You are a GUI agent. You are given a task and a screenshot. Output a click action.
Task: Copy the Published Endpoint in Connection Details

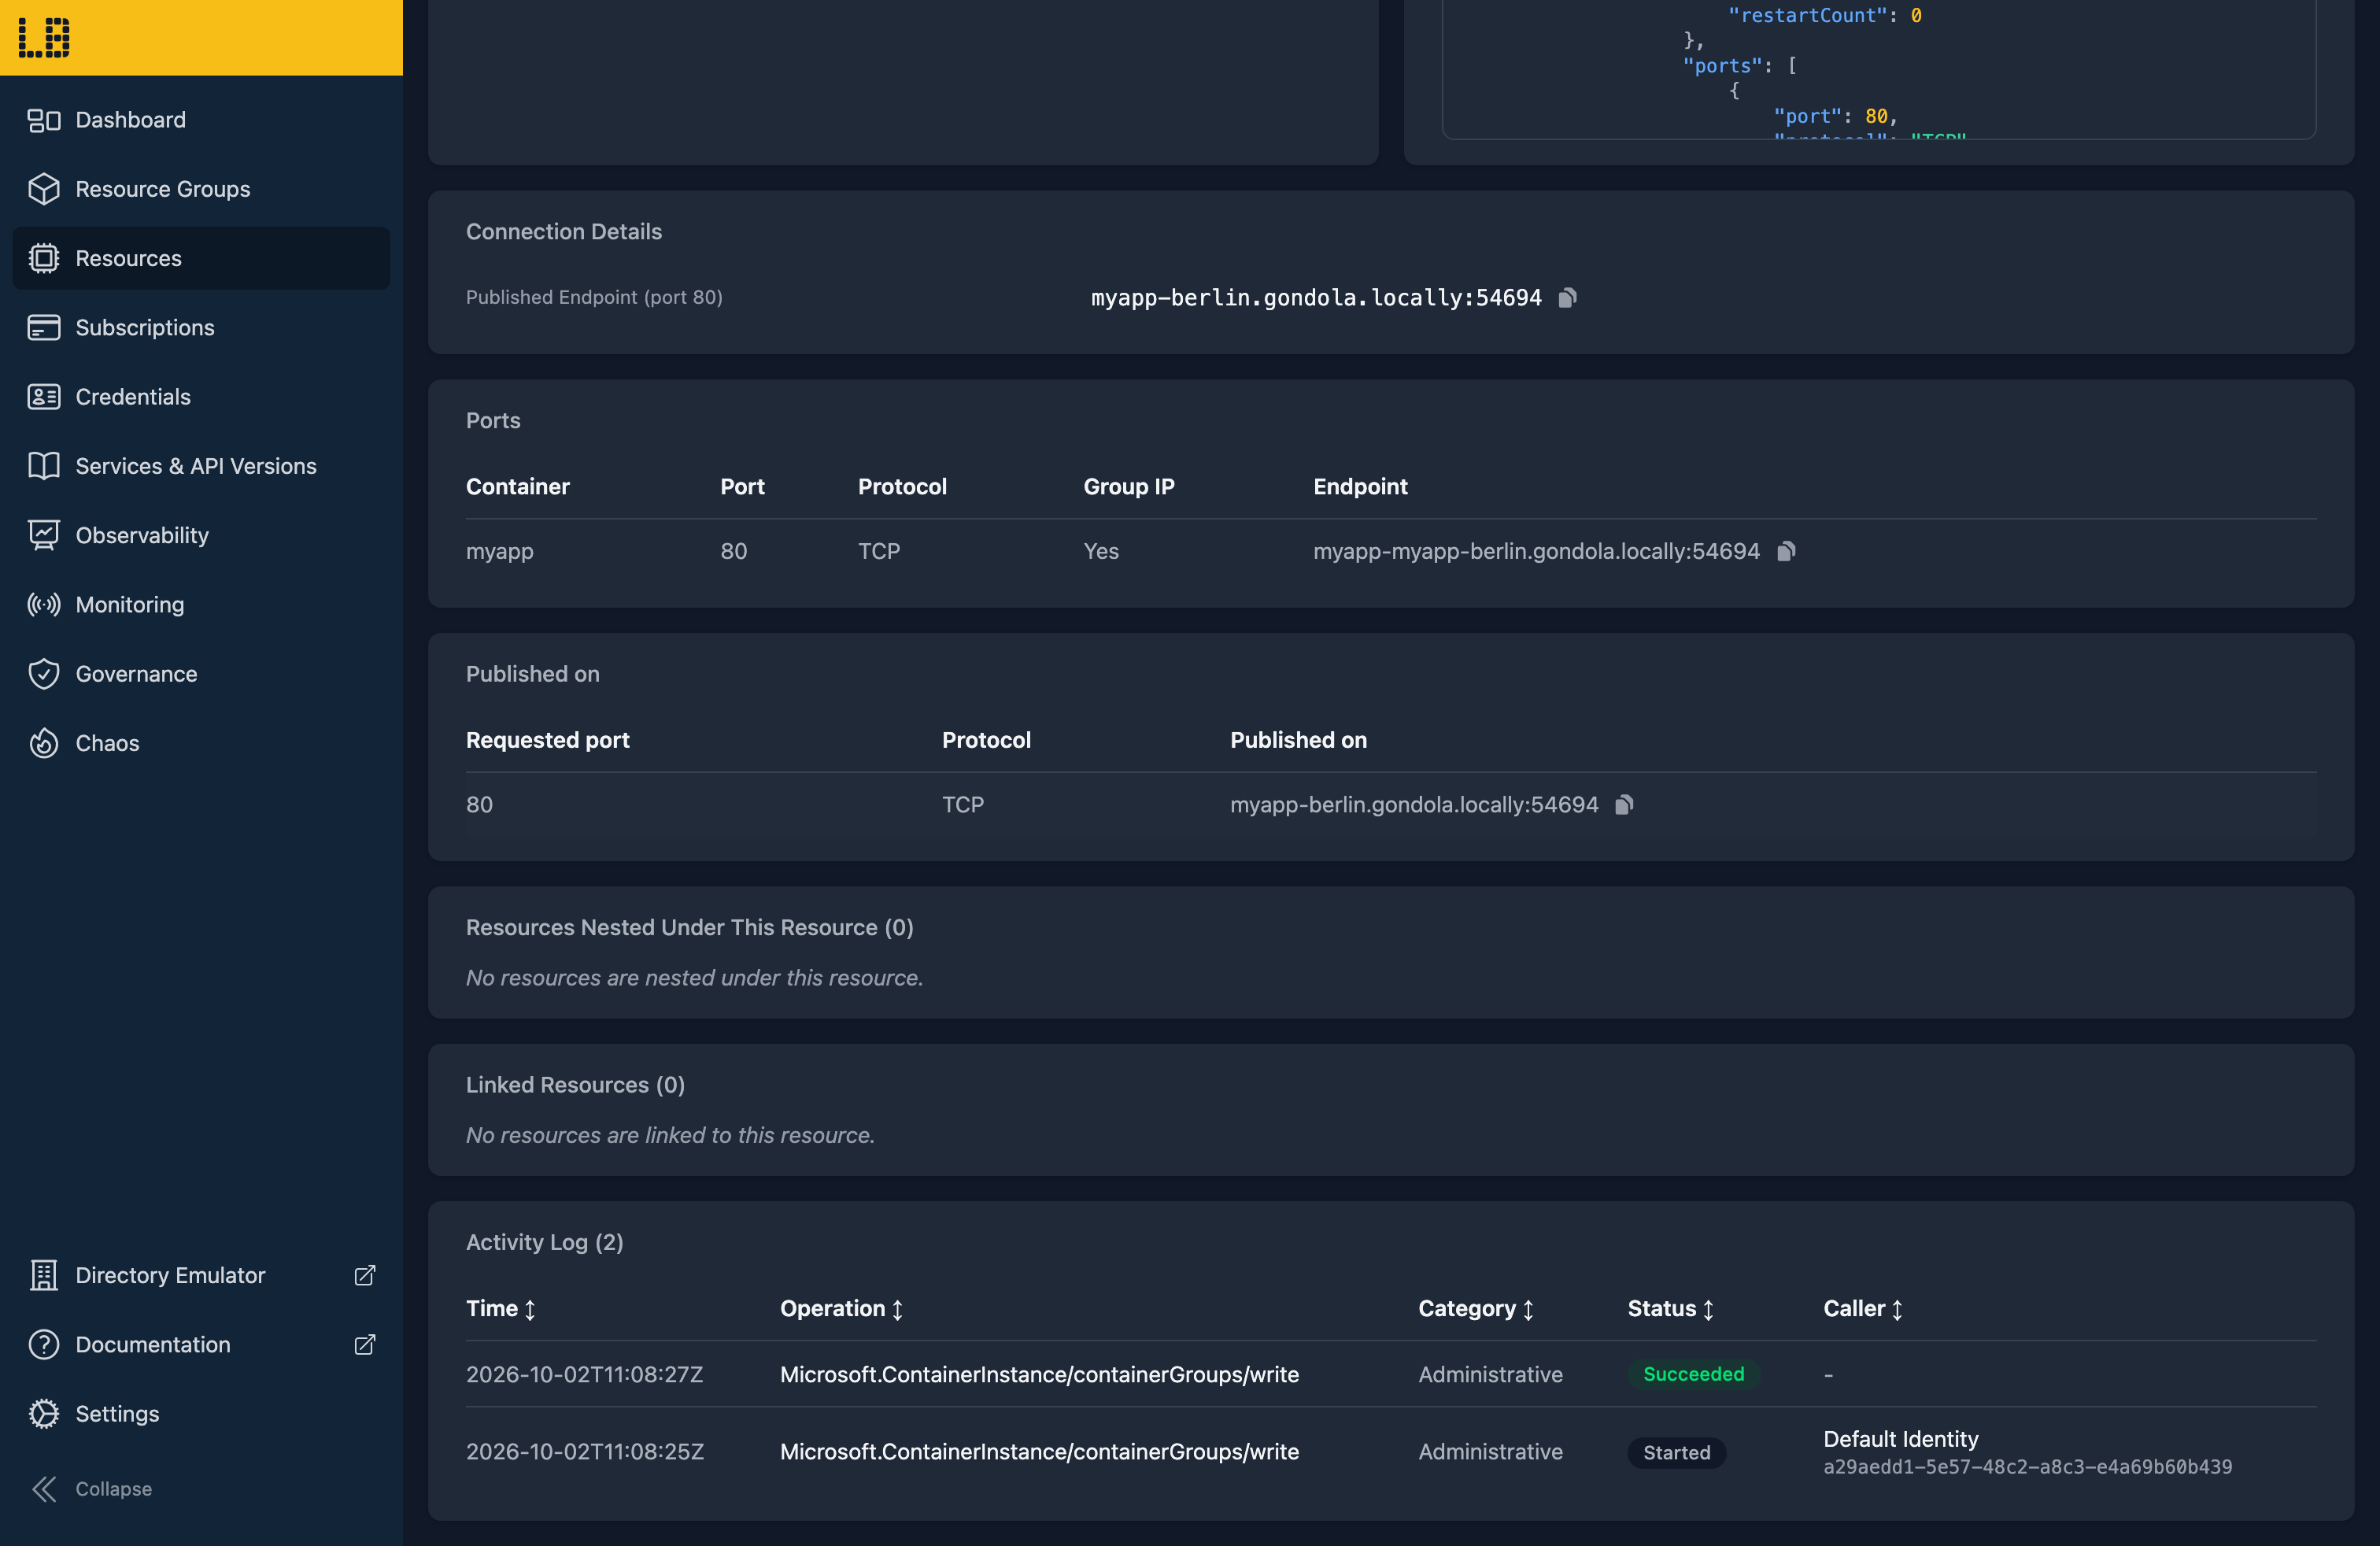[1568, 298]
